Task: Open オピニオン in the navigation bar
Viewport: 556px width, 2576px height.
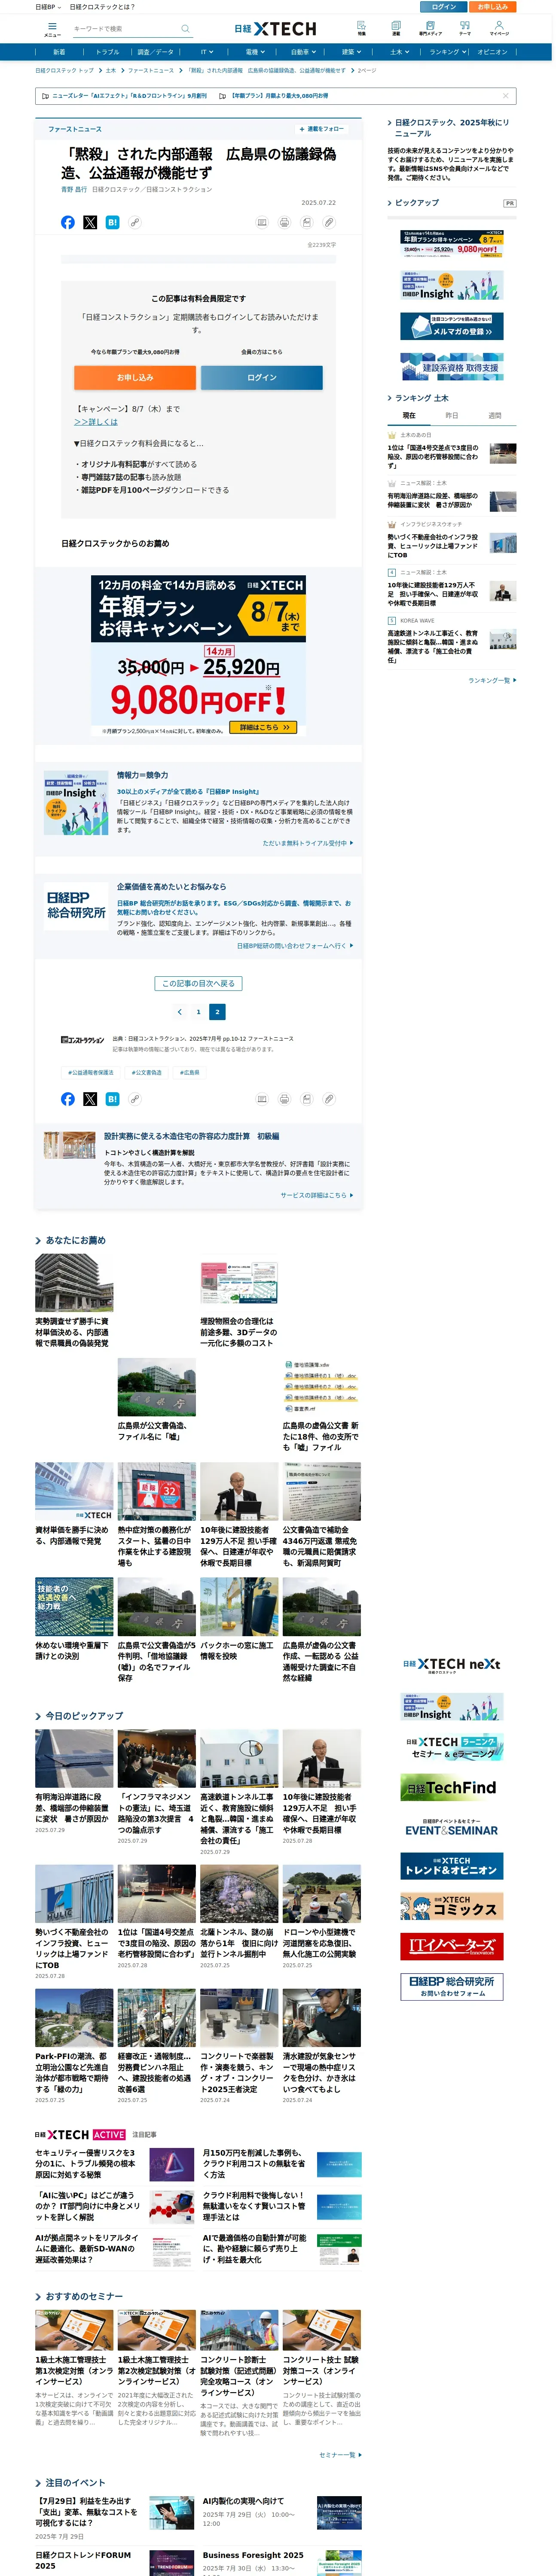Action: coord(492,52)
